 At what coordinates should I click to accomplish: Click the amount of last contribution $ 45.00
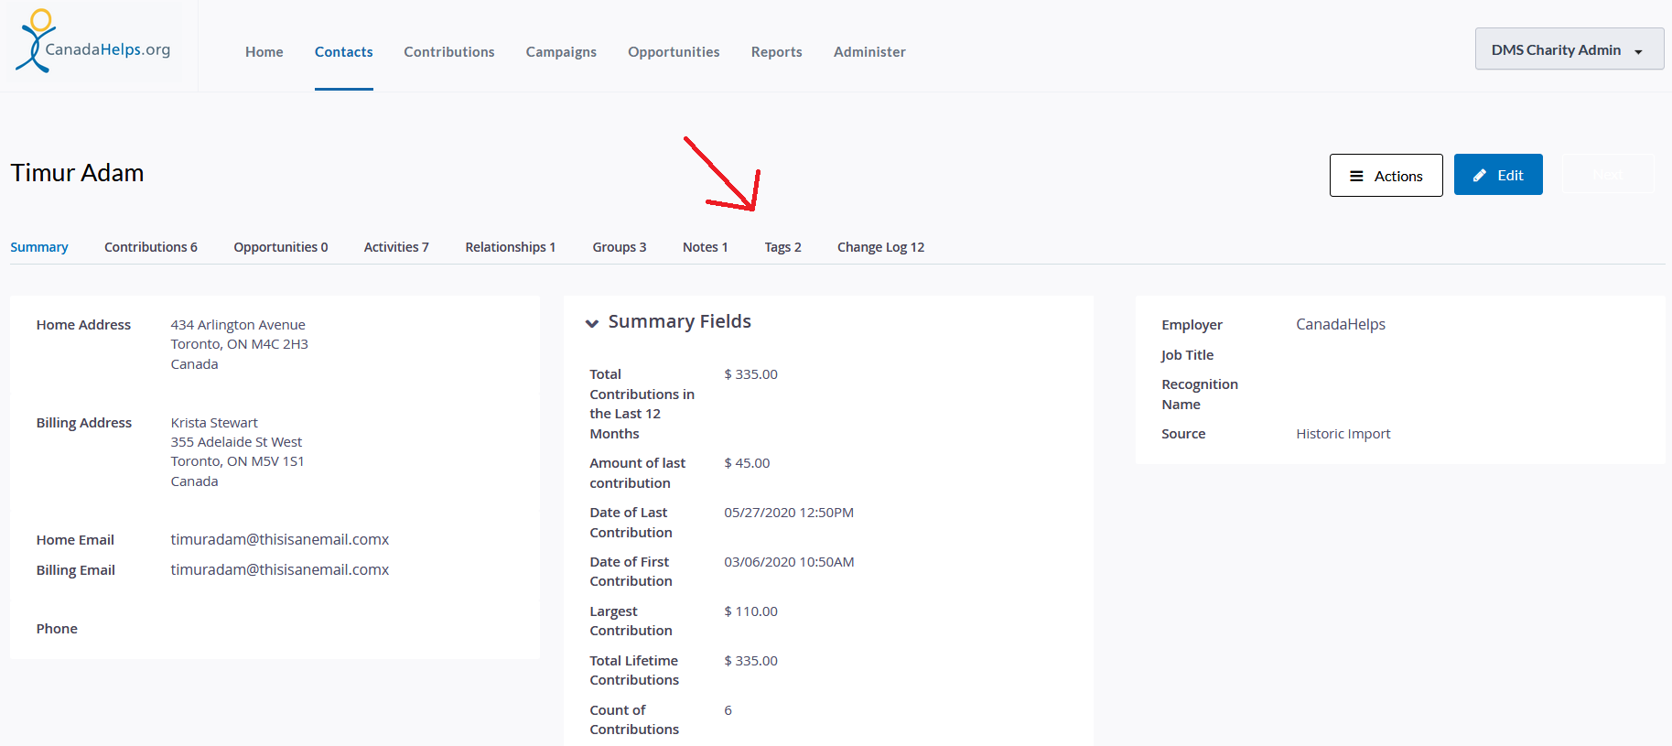(x=747, y=463)
